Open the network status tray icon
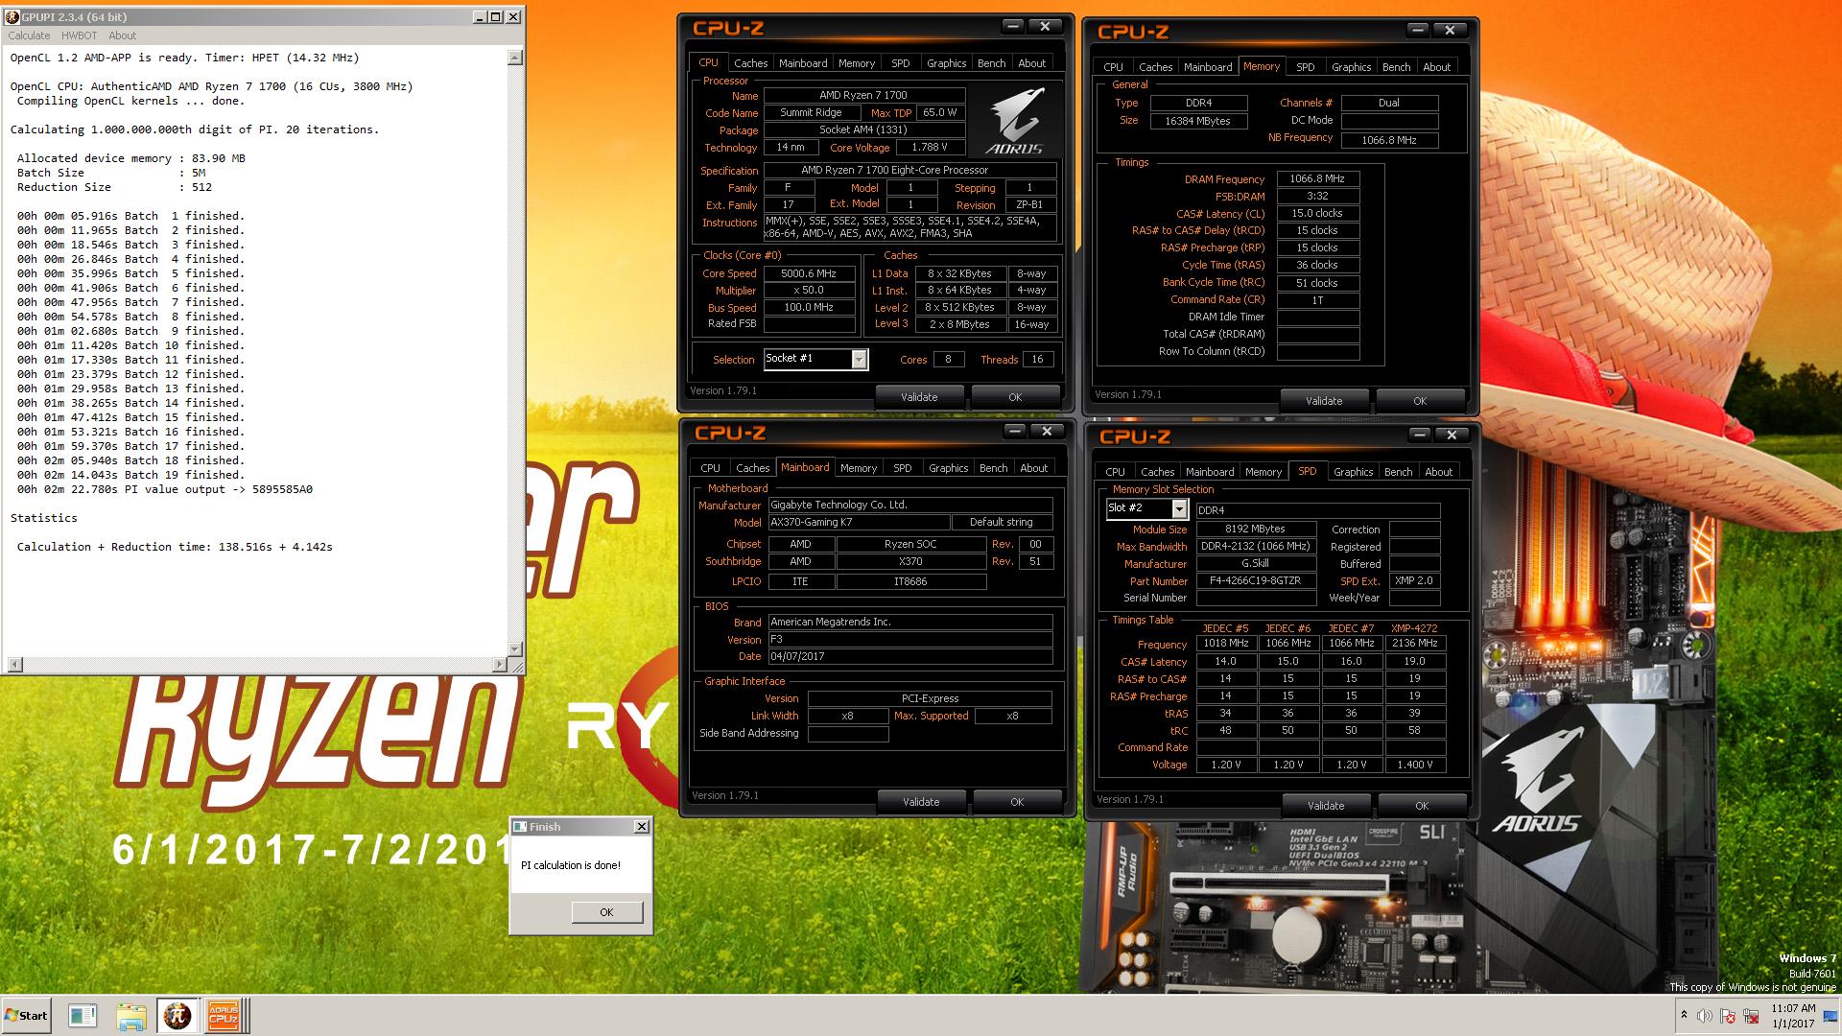 coord(1751,1016)
